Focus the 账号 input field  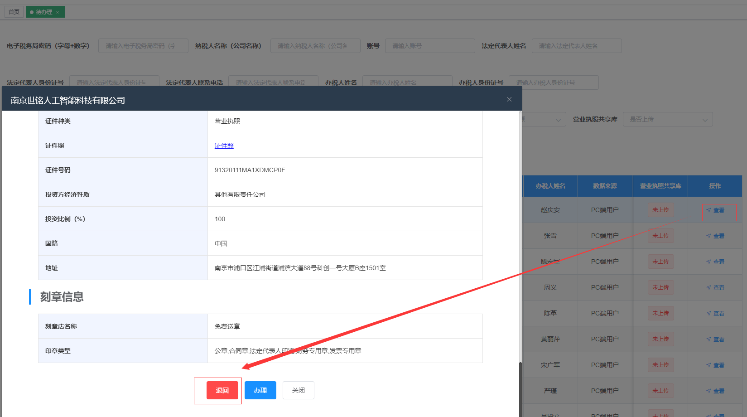[430, 46]
